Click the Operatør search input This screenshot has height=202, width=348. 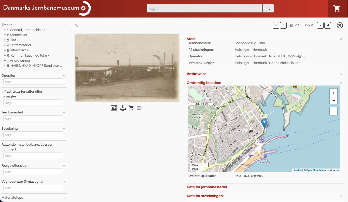(33, 82)
